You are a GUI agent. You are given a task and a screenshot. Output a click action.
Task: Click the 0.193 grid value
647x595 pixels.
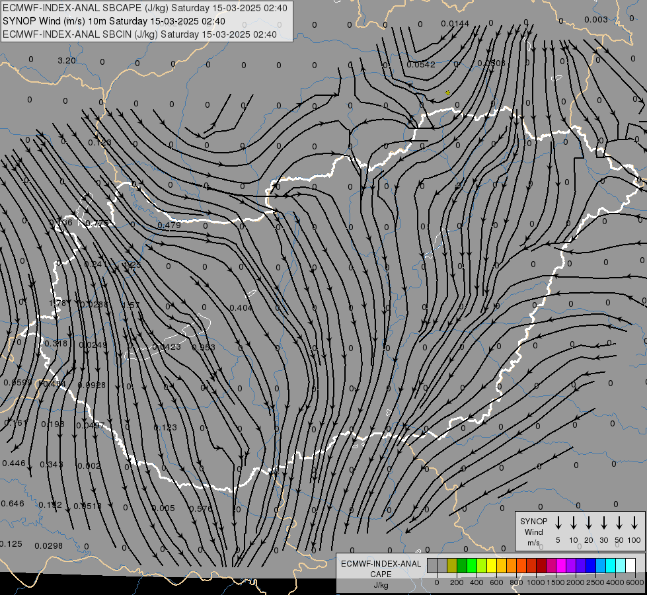53,424
